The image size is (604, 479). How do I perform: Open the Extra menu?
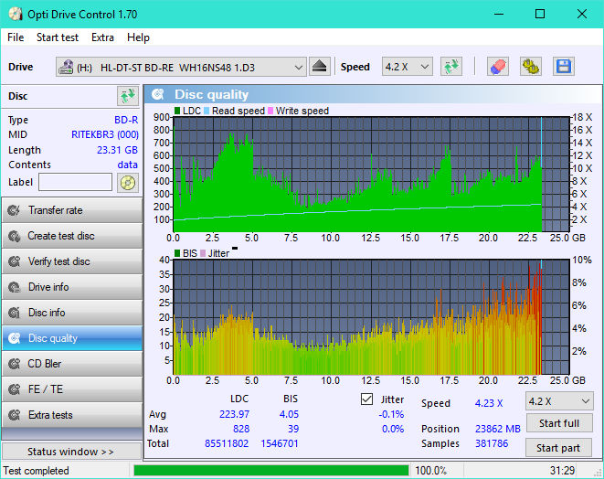coord(102,37)
